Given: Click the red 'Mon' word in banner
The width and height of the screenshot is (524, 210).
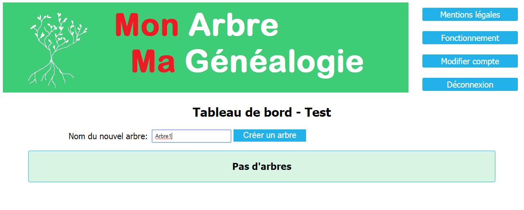Looking at the screenshot, I should pos(147,25).
